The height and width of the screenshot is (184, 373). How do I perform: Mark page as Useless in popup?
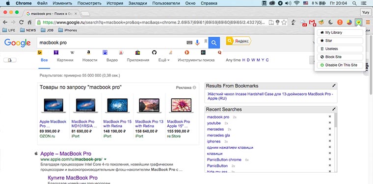(x=340, y=48)
